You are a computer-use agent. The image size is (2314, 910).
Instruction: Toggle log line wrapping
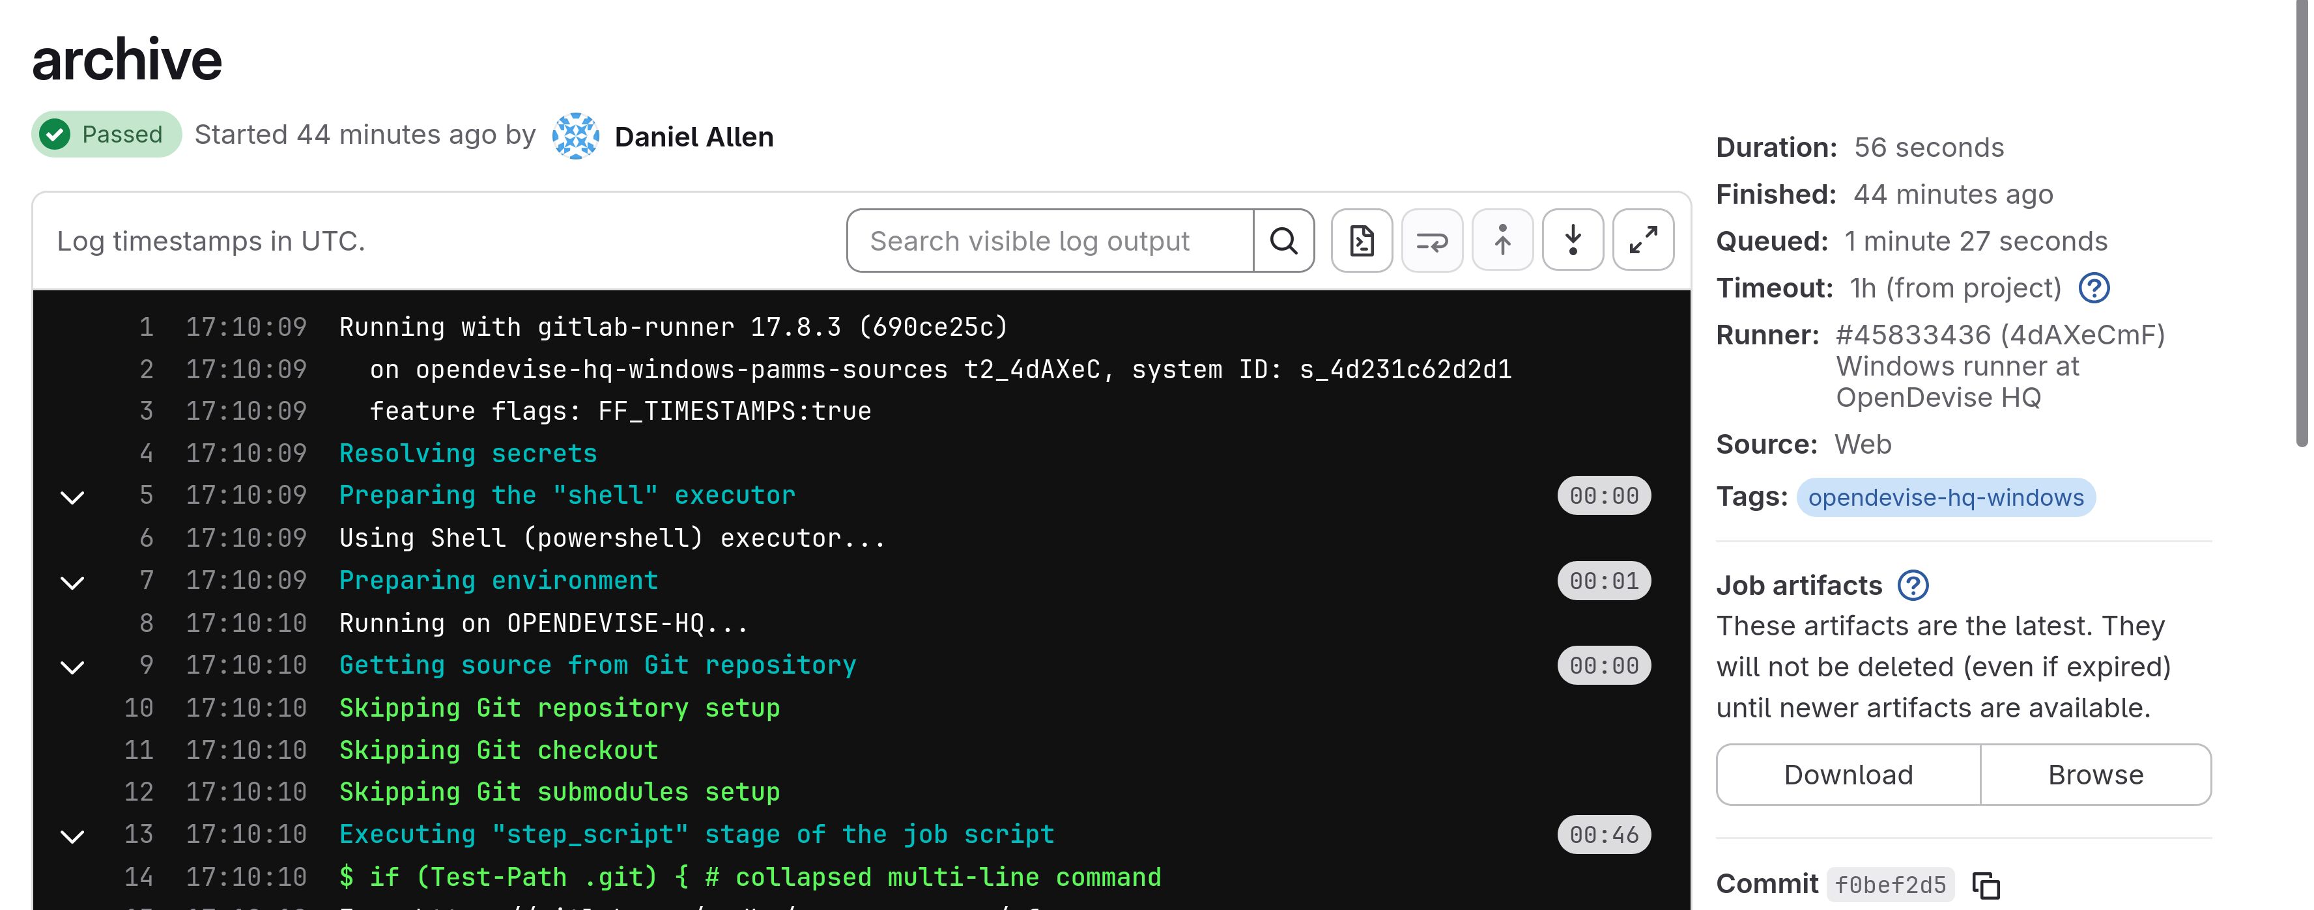coord(1432,240)
